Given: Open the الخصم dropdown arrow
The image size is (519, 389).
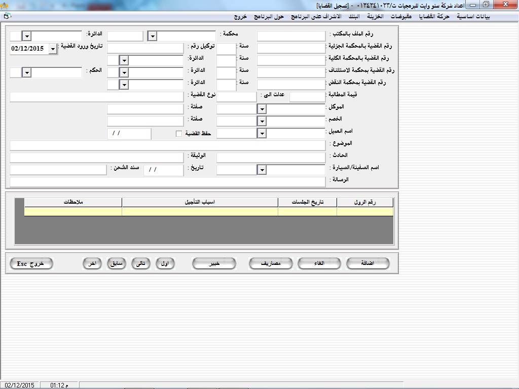Looking at the screenshot, I should 262,122.
